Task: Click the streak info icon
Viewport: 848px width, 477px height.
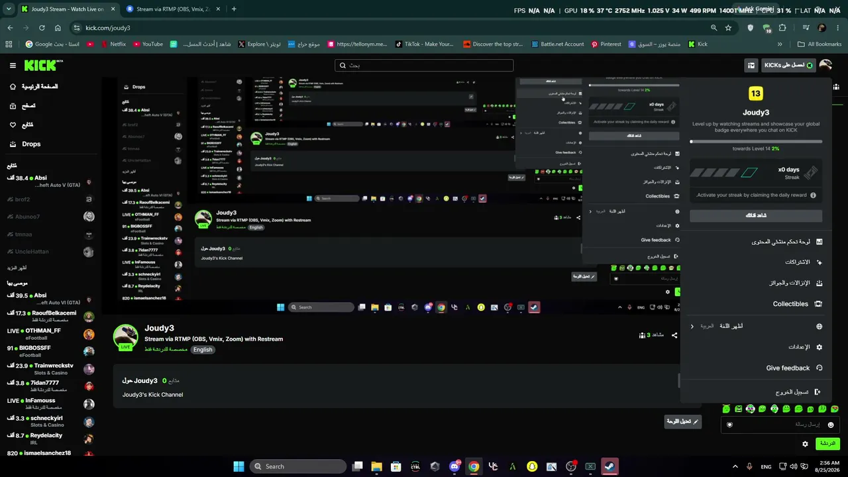Action: (x=814, y=195)
